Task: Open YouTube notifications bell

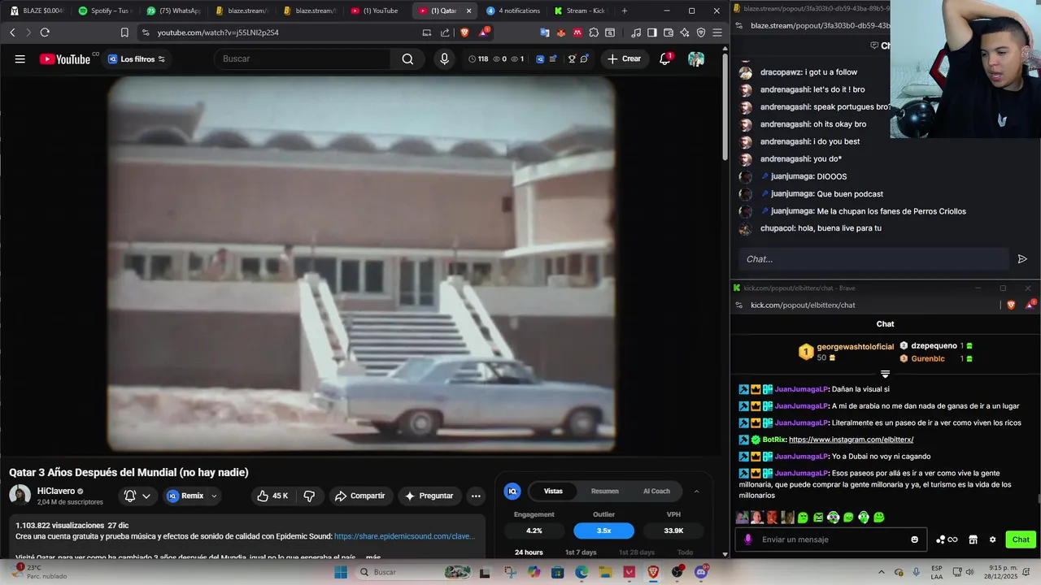Action: click(664, 58)
